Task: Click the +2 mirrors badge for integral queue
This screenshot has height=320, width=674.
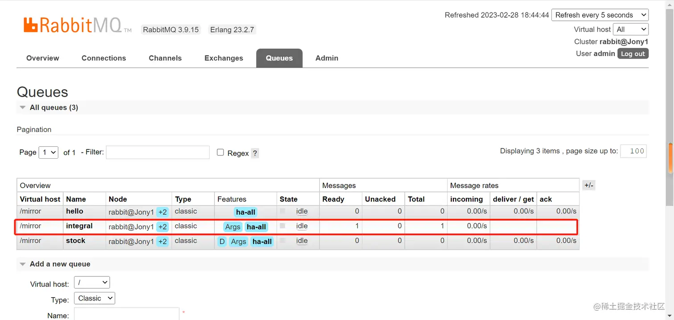Action: 162,227
